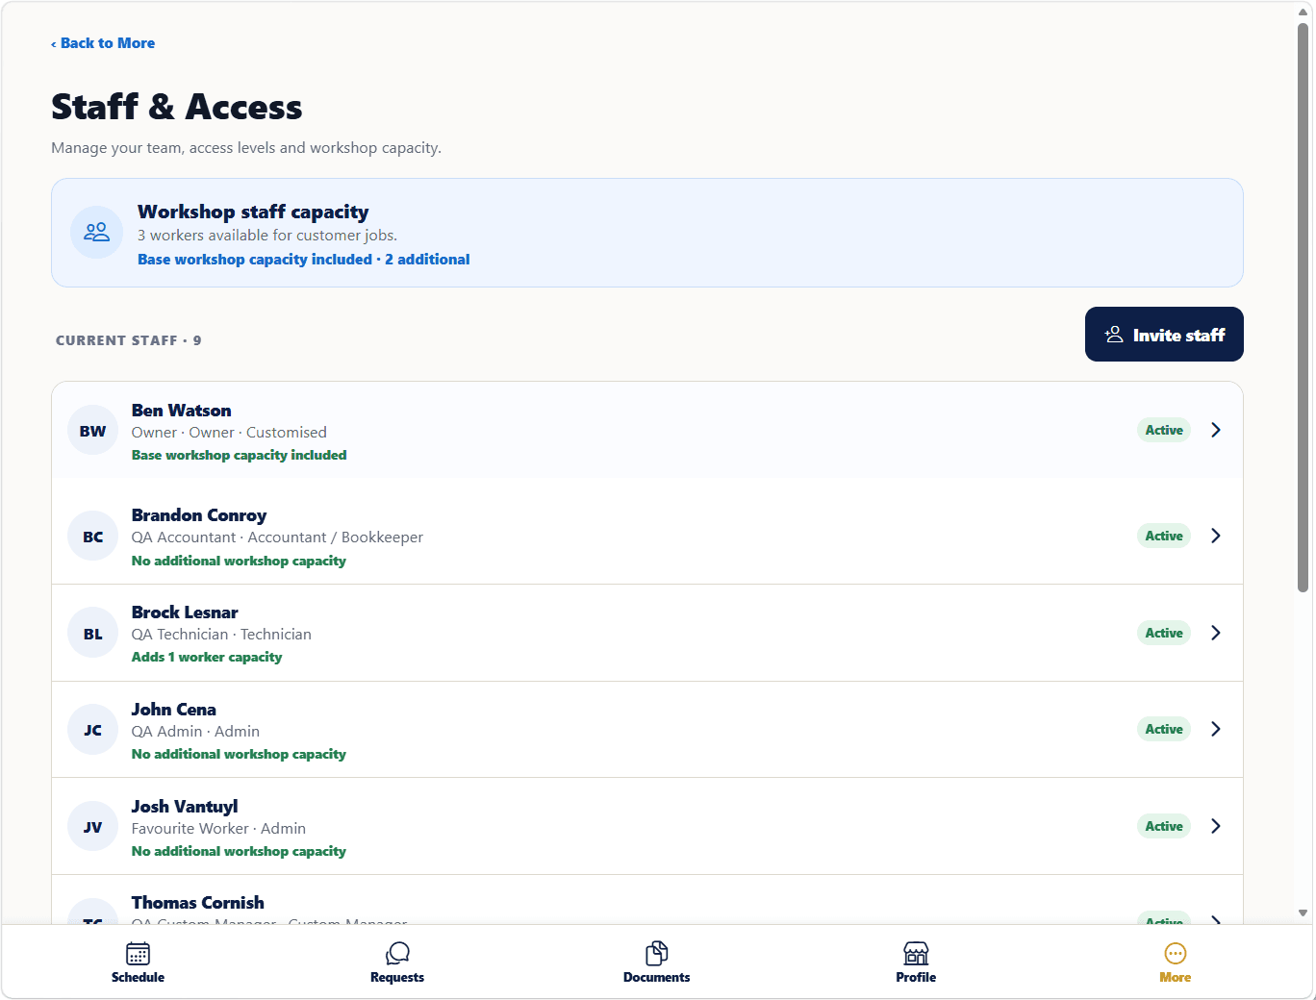The image size is (1316, 1000).
Task: Select the Documents tab label
Action: 657,977
